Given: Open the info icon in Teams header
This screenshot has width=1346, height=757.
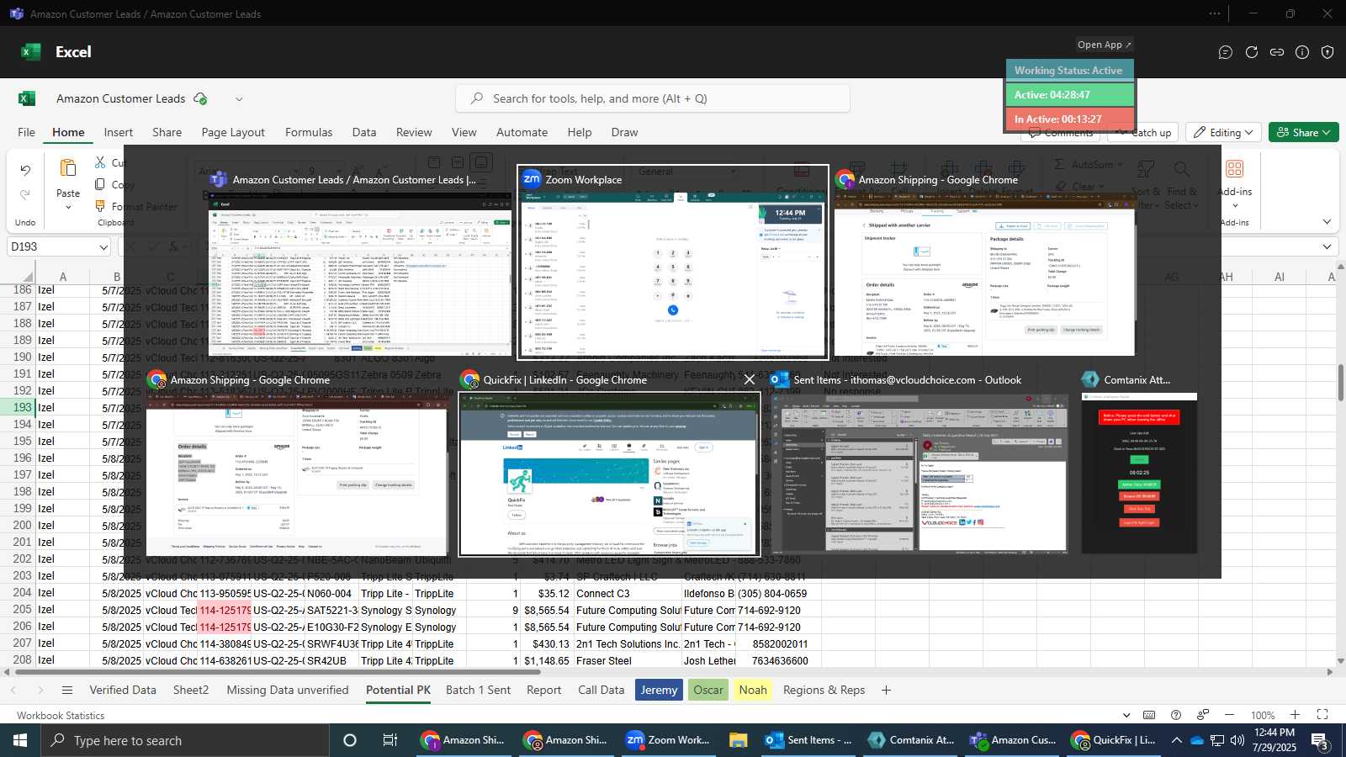Looking at the screenshot, I should point(1302,52).
